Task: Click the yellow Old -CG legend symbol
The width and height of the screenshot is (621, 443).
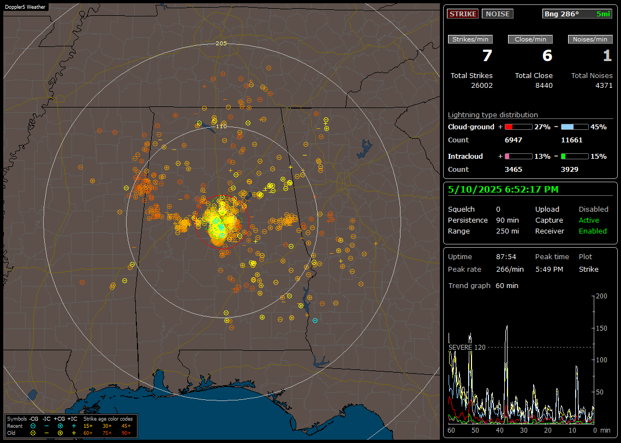Action: coord(33,433)
